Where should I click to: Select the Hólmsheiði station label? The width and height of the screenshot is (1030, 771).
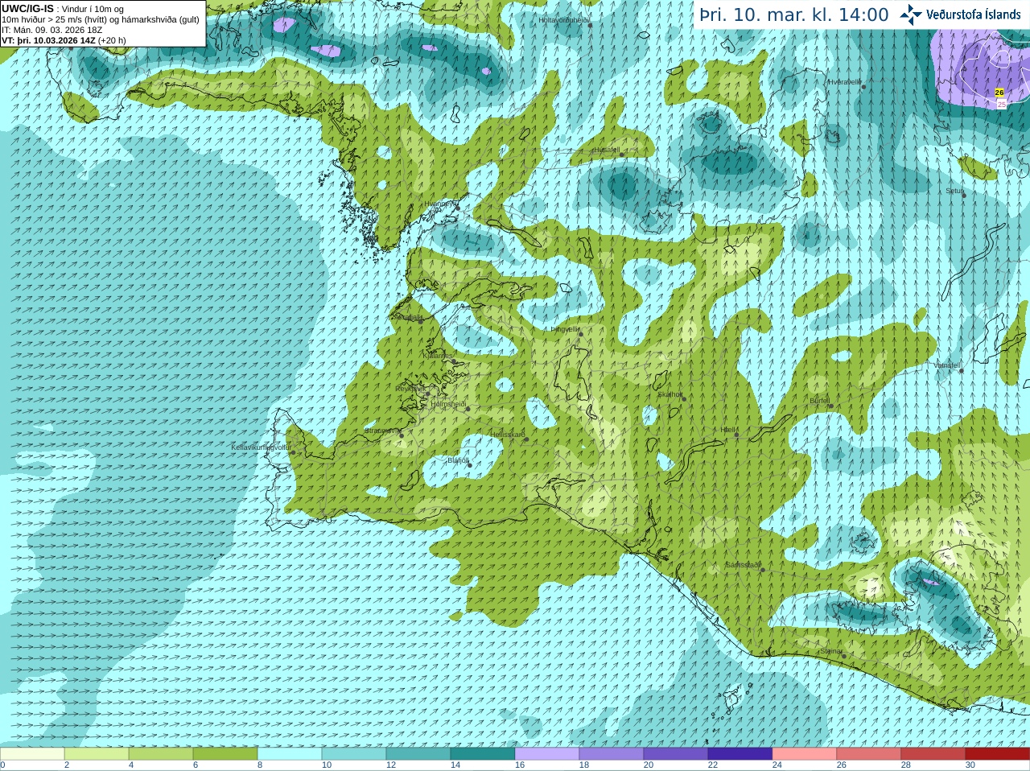click(x=448, y=404)
